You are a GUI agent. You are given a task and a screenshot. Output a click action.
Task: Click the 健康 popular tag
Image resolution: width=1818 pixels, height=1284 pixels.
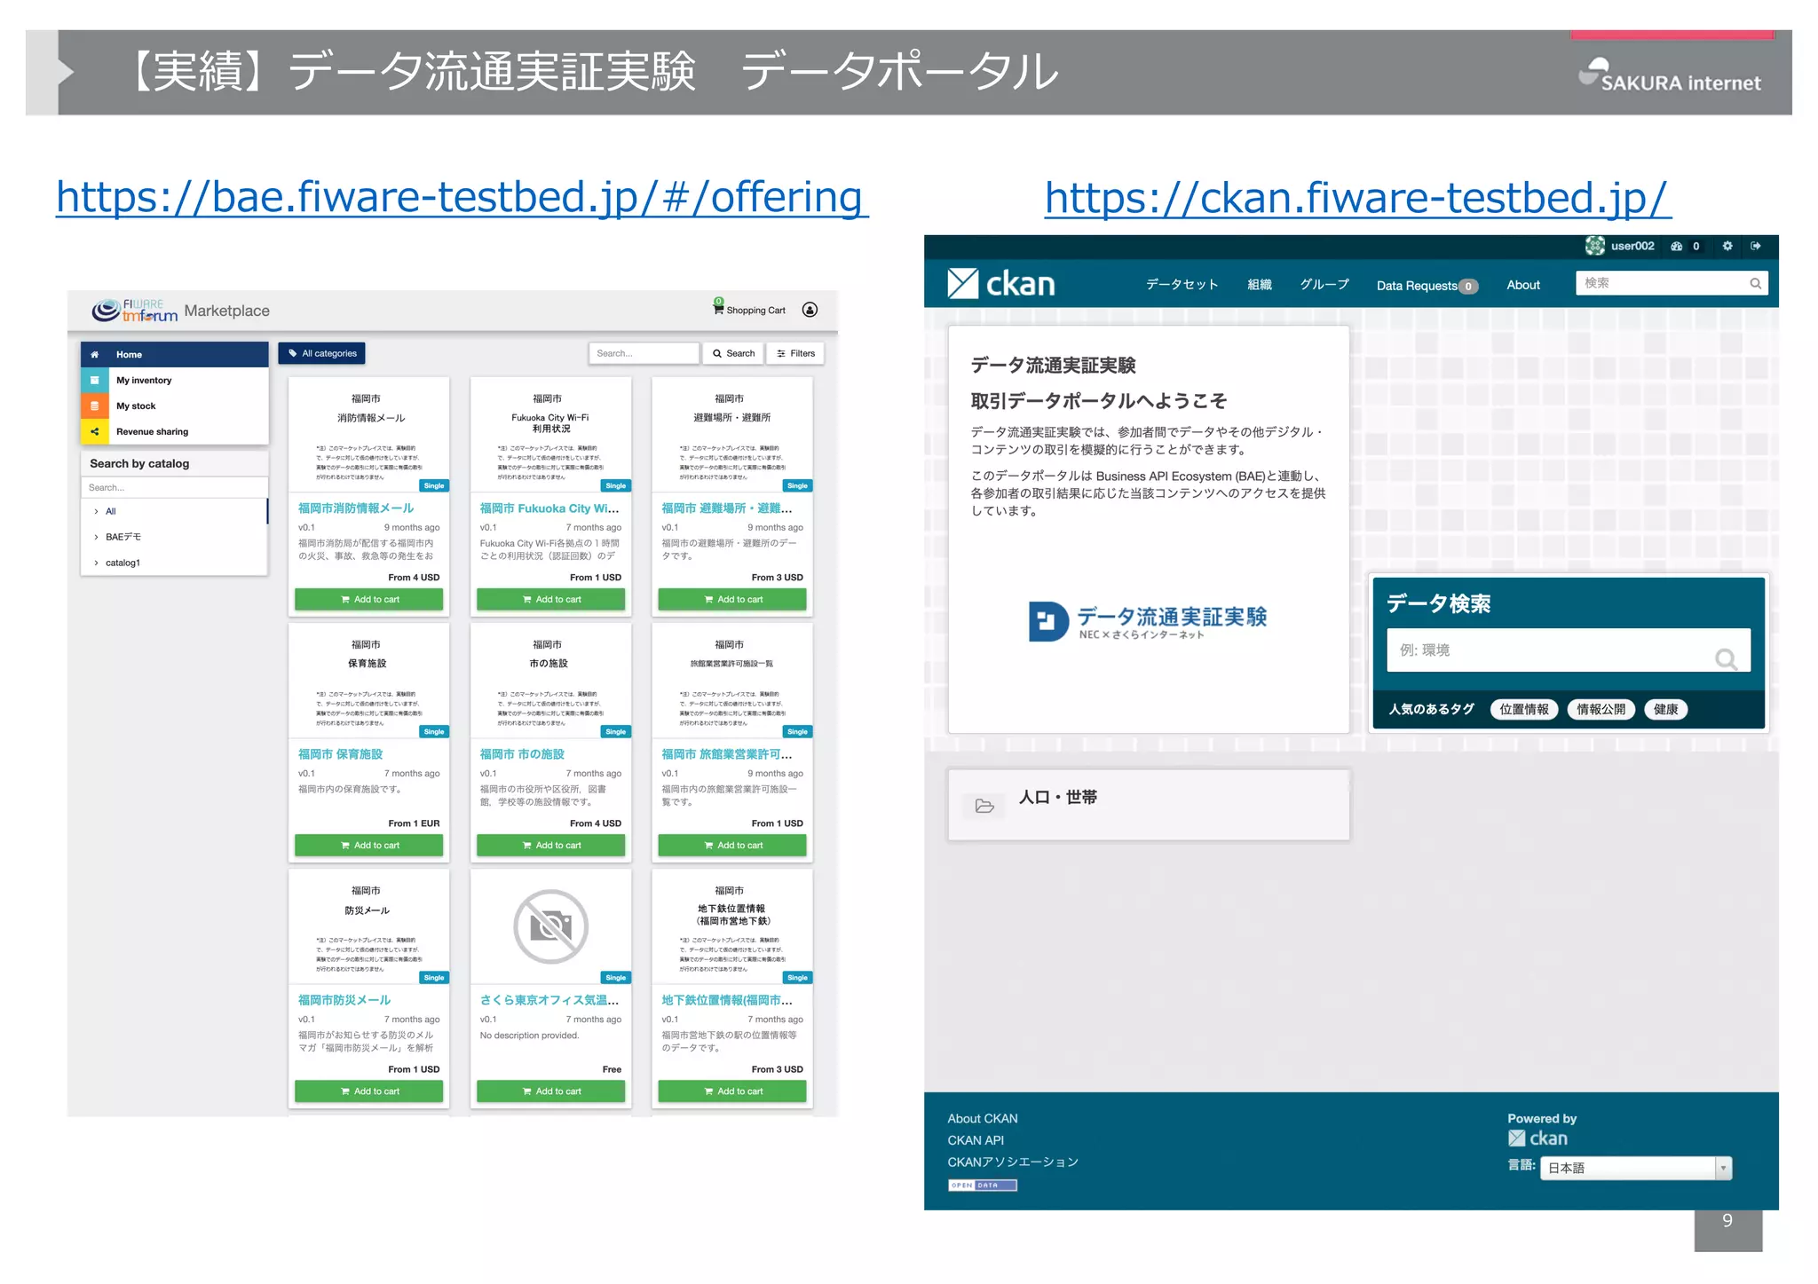[1665, 709]
